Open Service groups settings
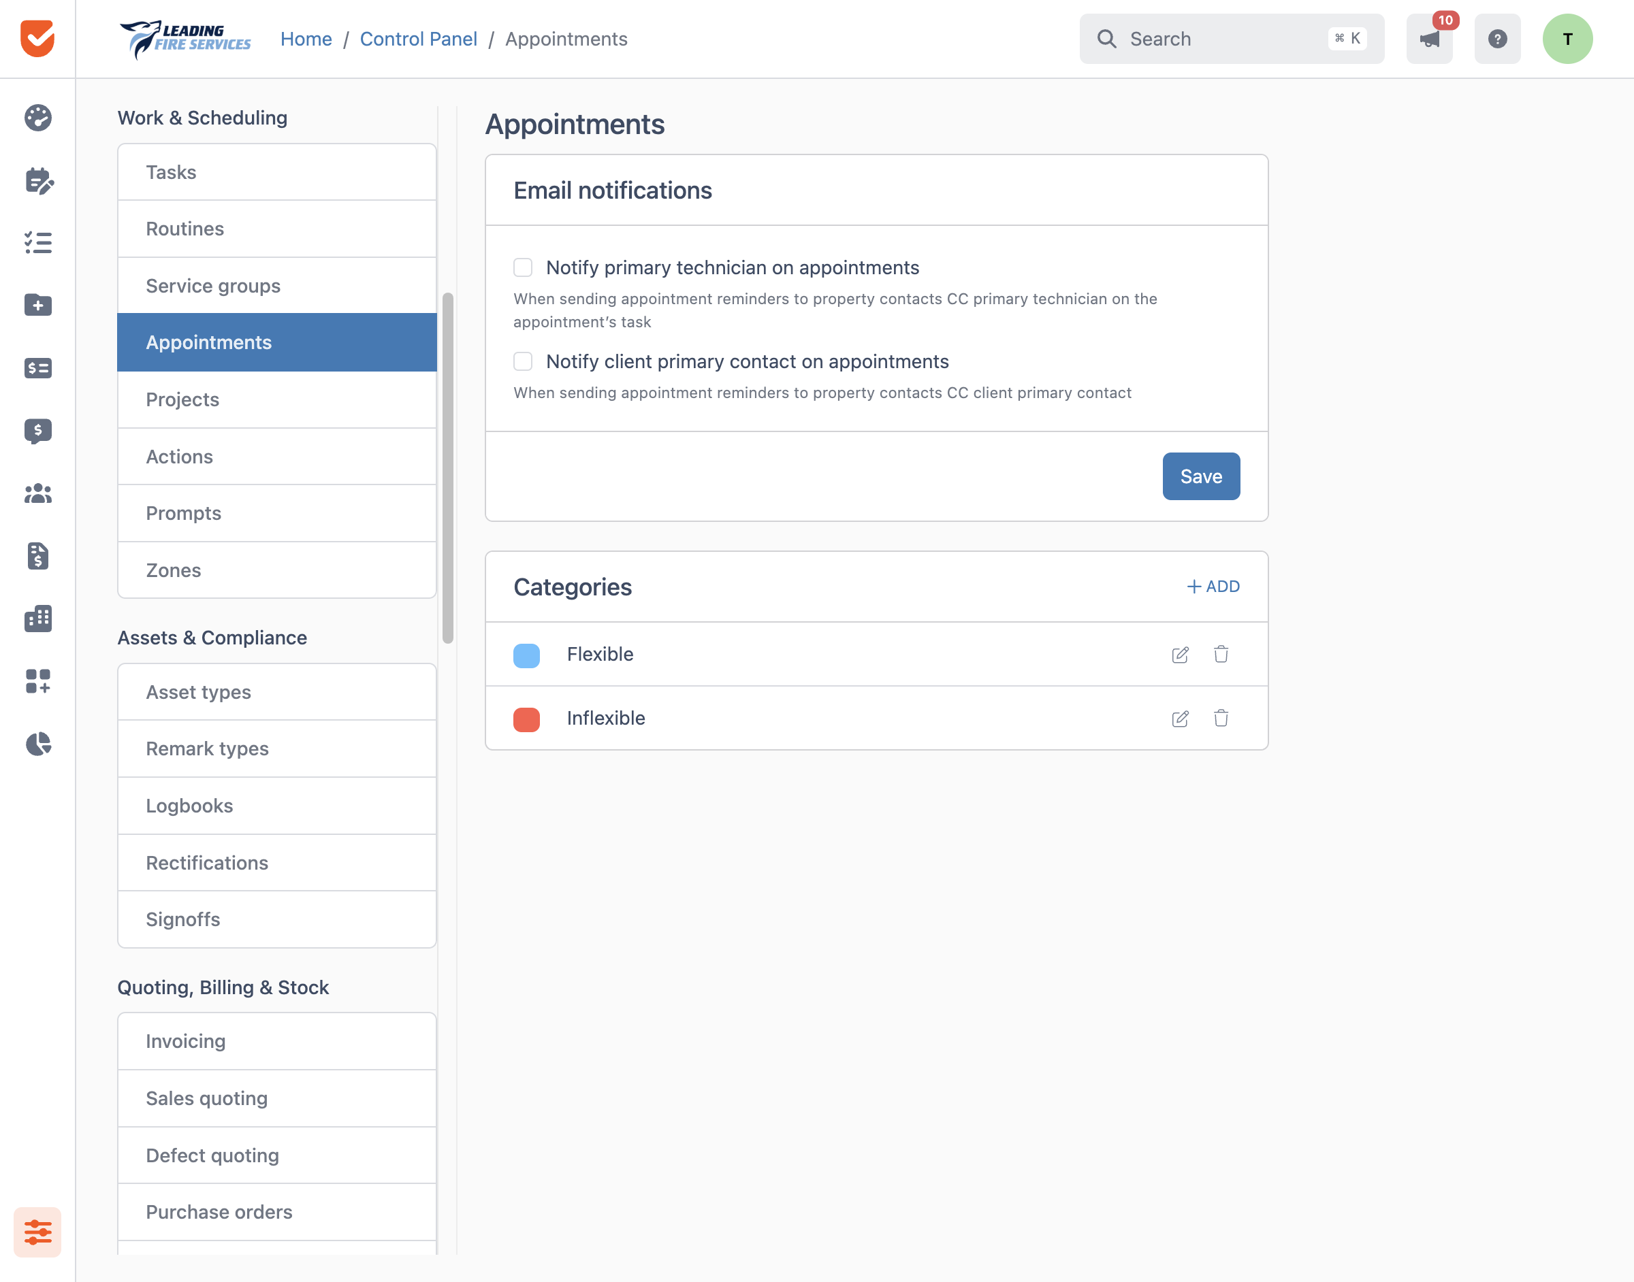 click(x=277, y=285)
